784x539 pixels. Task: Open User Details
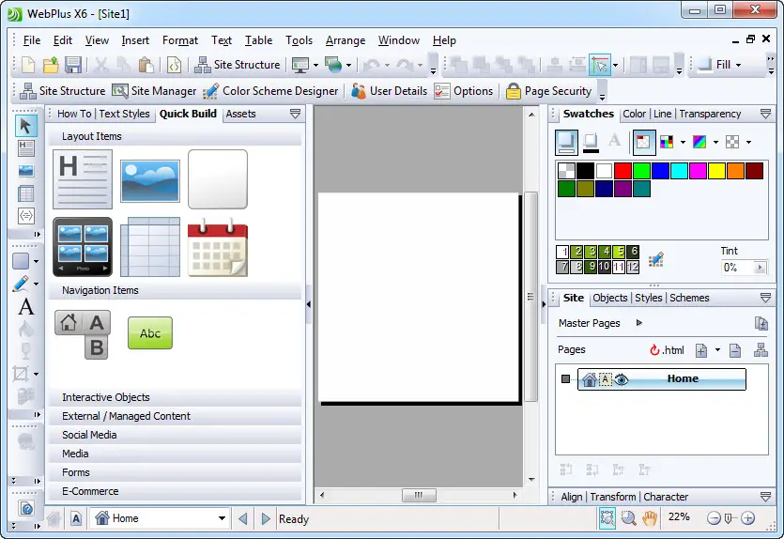389,91
